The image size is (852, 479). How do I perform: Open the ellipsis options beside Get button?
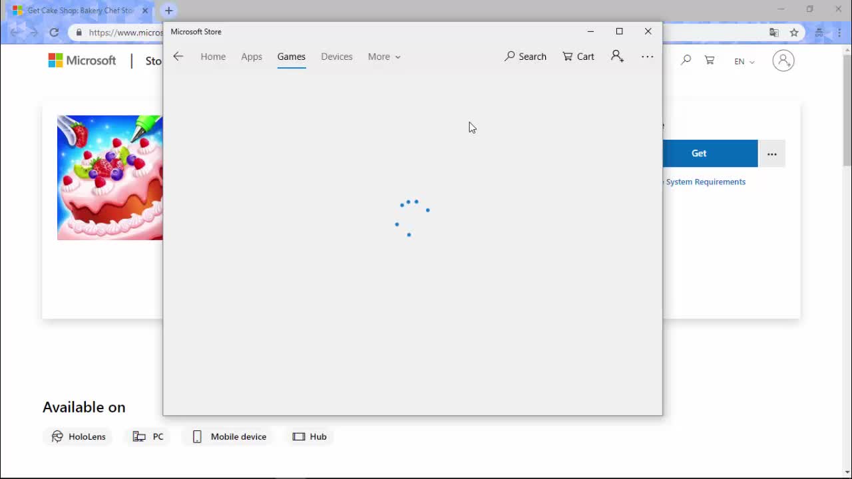(x=772, y=154)
